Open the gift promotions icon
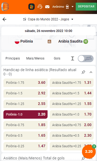Image resolution: width=97 pixels, height=161 pixels. click(x=32, y=7)
